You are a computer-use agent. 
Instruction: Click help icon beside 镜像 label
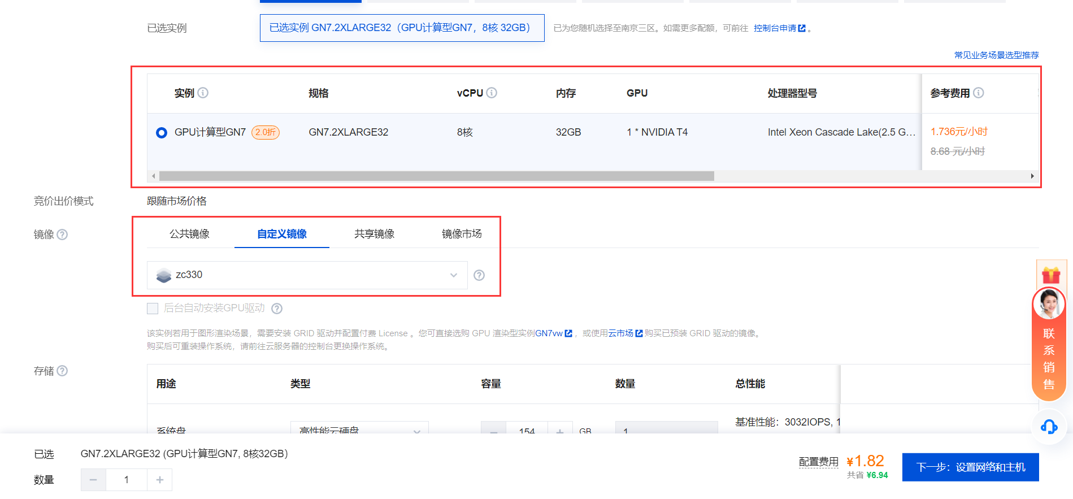(62, 235)
